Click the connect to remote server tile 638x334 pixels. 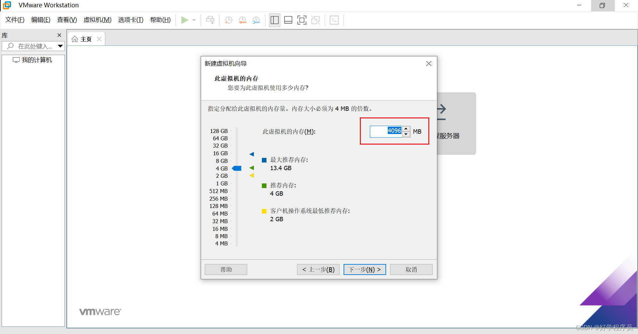pos(456,123)
